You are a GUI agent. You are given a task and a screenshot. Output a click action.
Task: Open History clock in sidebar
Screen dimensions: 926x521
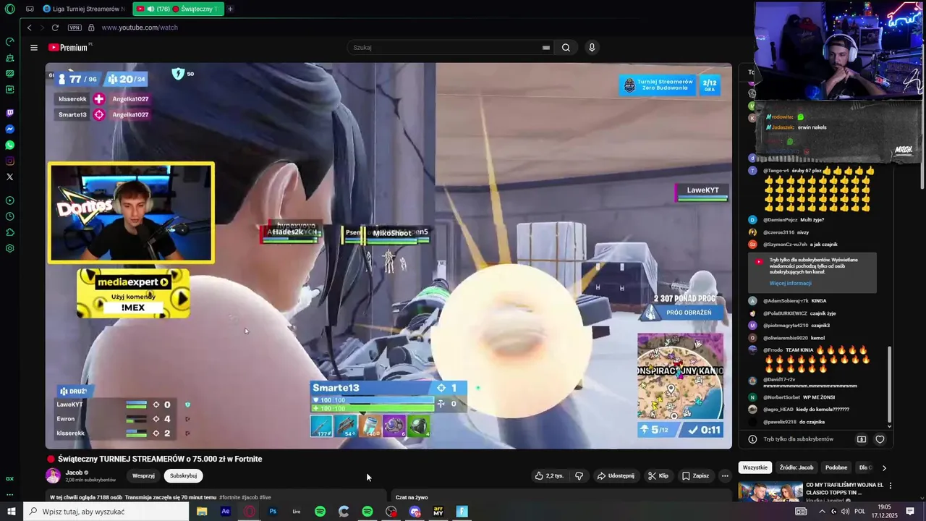[9, 216]
